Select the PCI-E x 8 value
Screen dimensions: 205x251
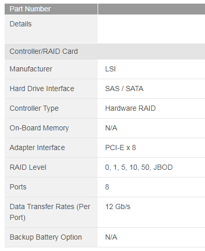coord(120,147)
